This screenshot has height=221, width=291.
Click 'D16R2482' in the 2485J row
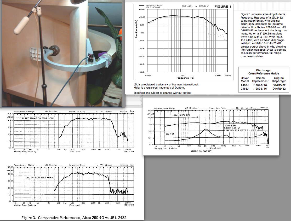(279, 89)
